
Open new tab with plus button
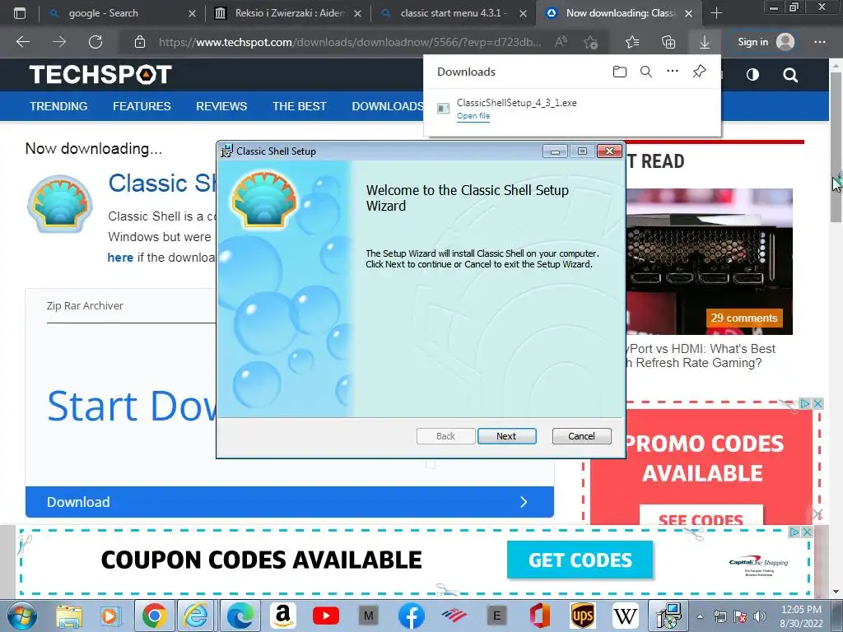pyautogui.click(x=716, y=13)
